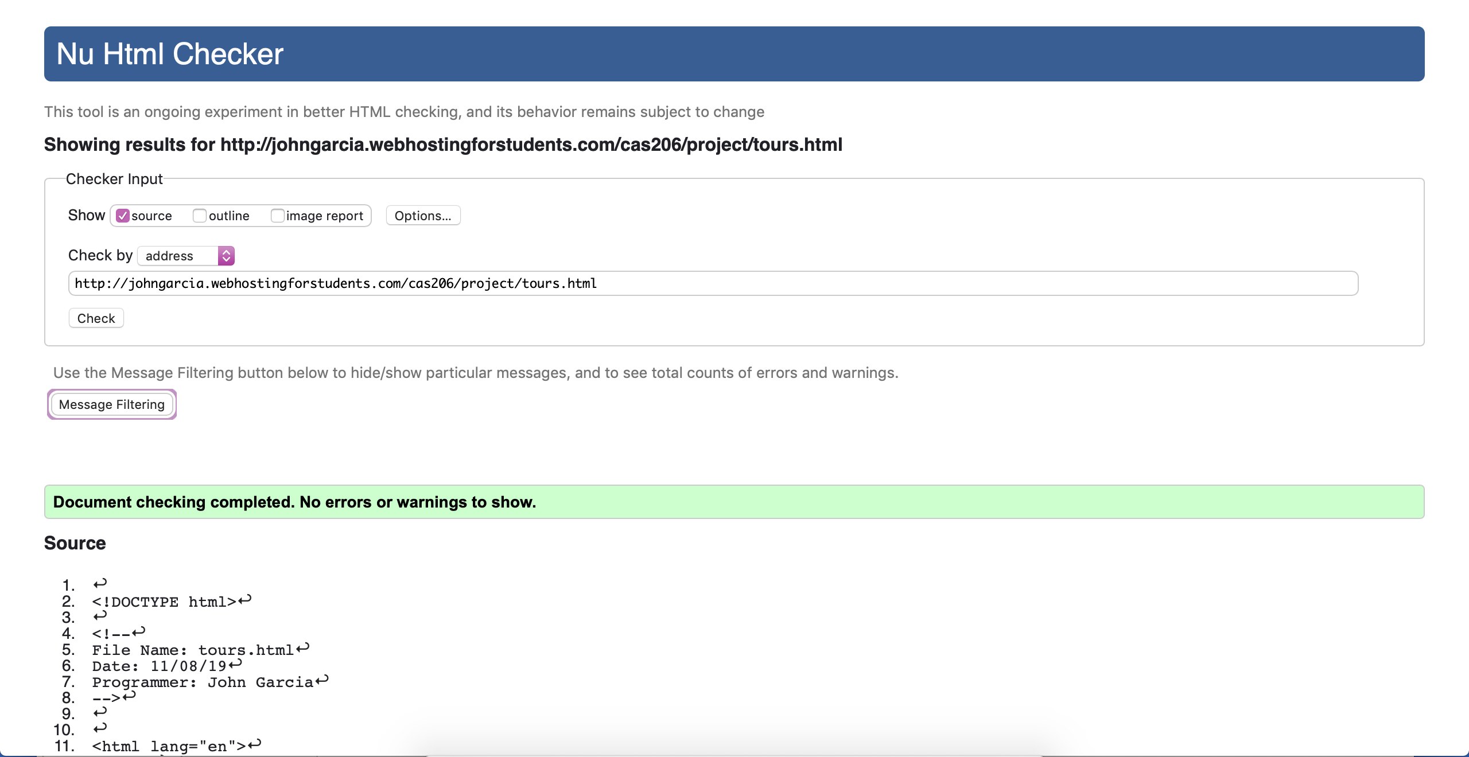Click line break arrow after html lang="en"
Image resolution: width=1469 pixels, height=757 pixels.
(255, 744)
